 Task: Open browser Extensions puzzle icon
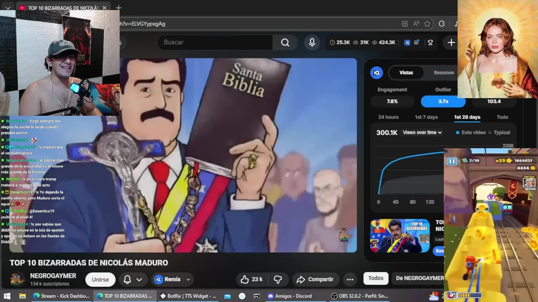click(x=441, y=24)
